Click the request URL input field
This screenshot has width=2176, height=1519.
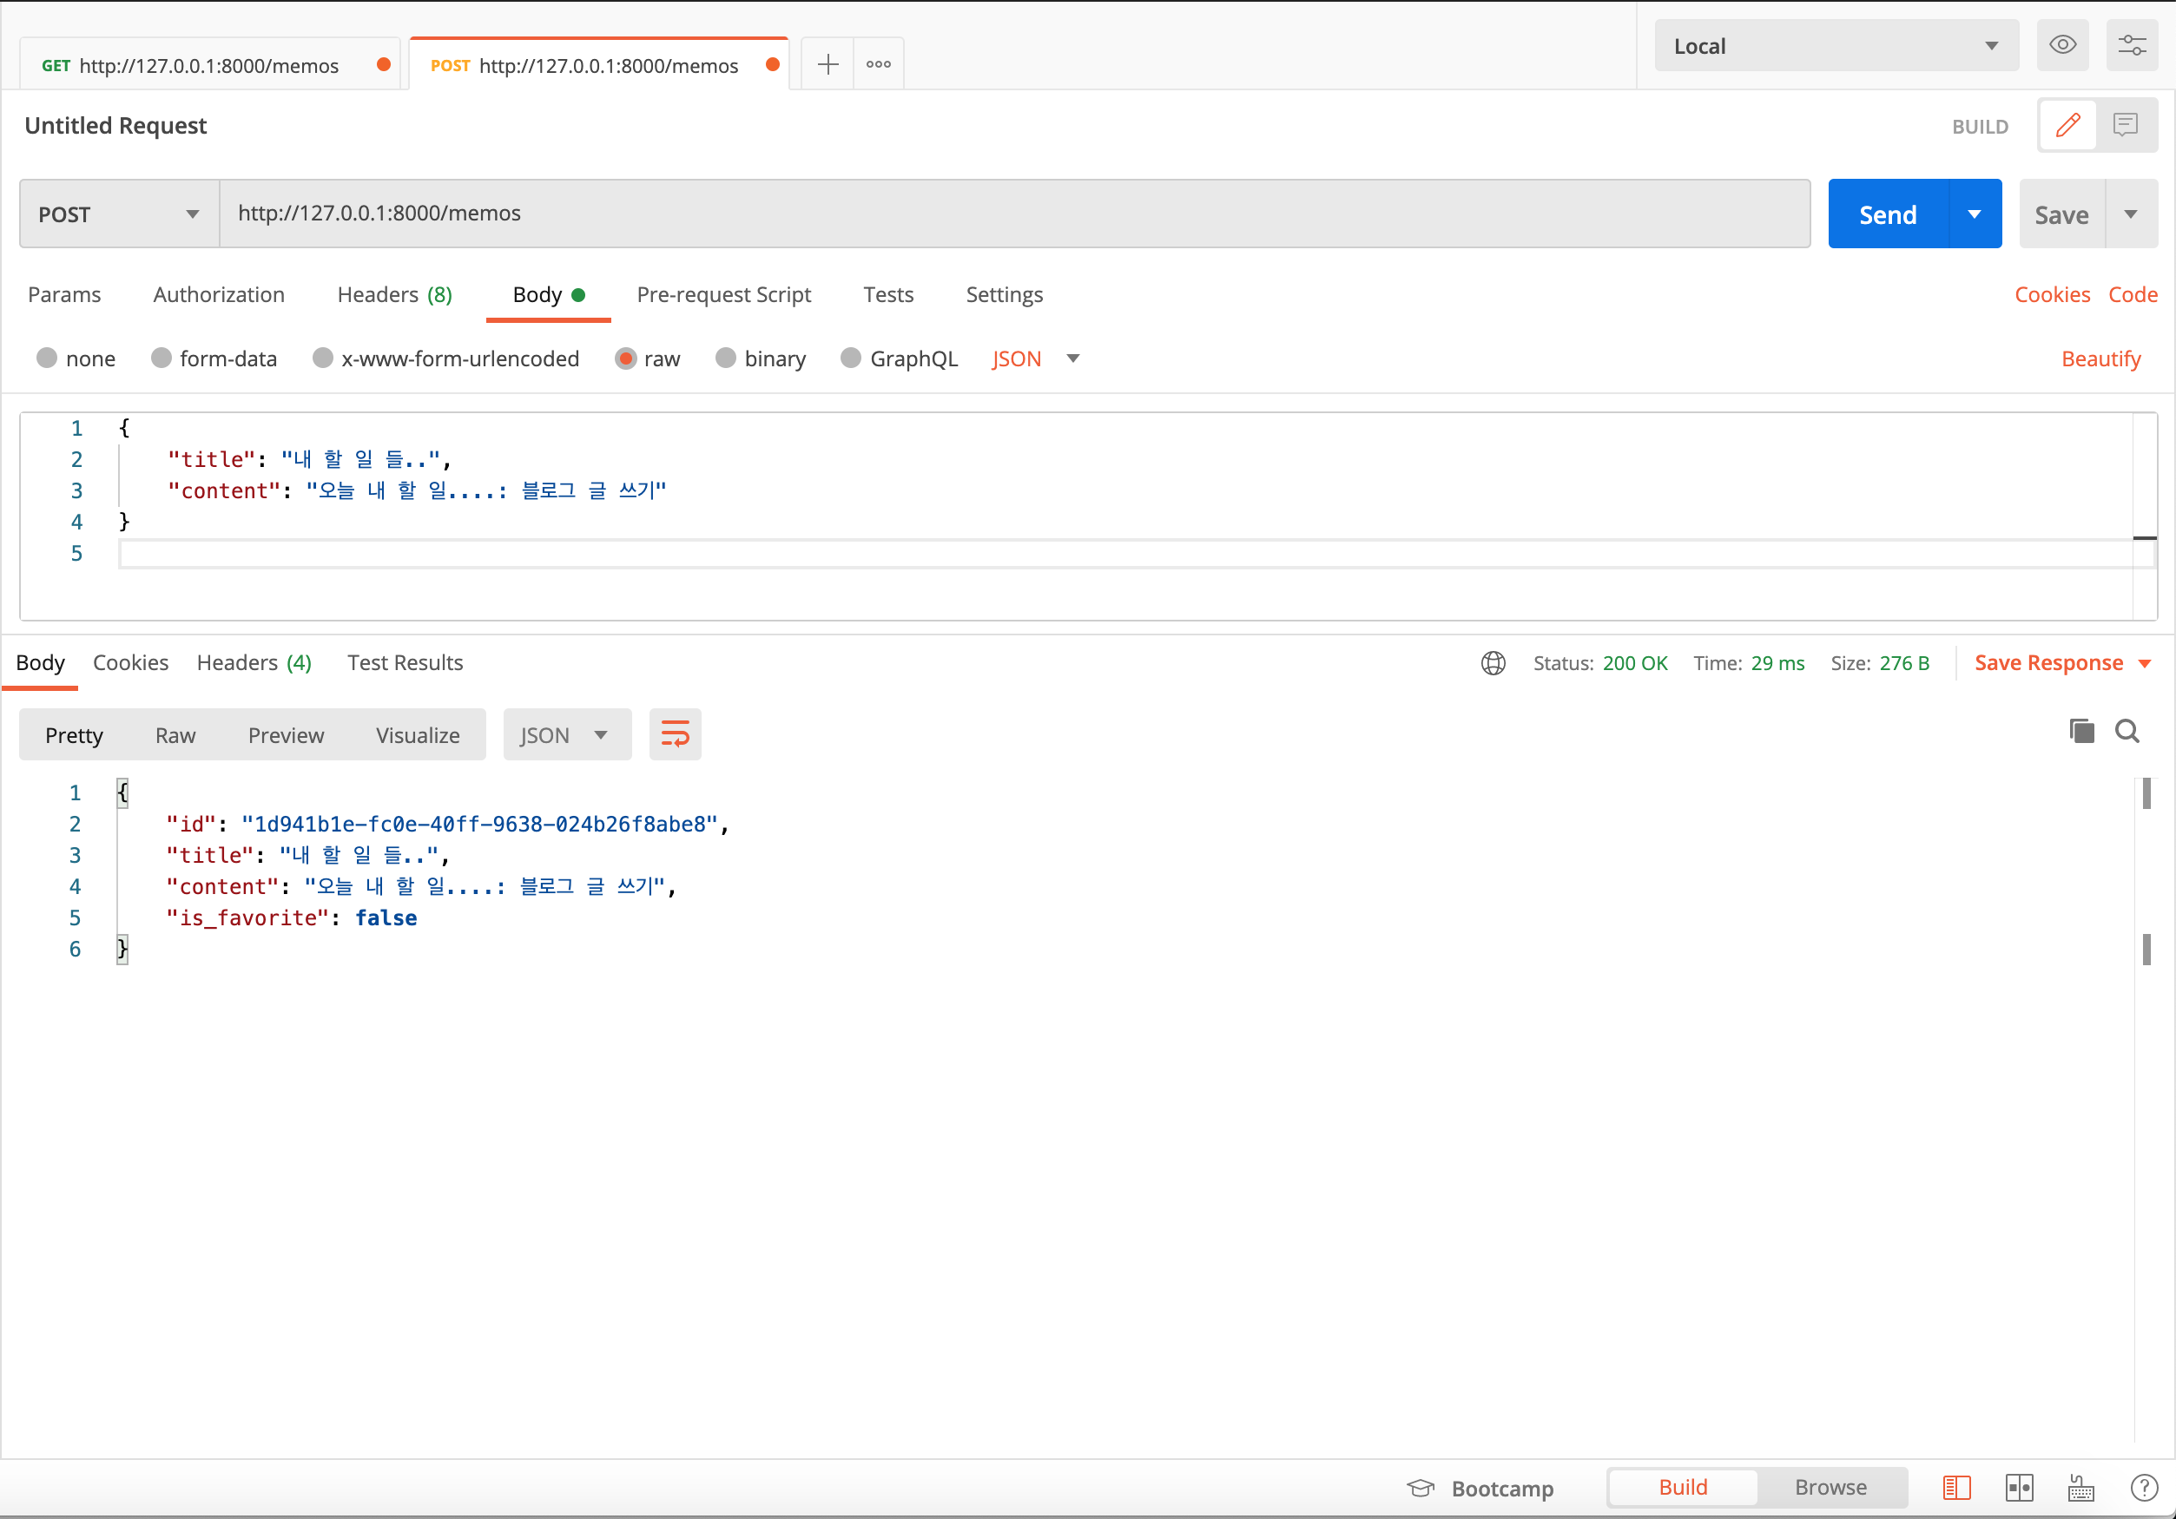(x=1014, y=214)
